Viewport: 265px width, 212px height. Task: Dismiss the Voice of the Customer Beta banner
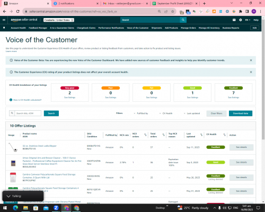(x=251, y=60)
